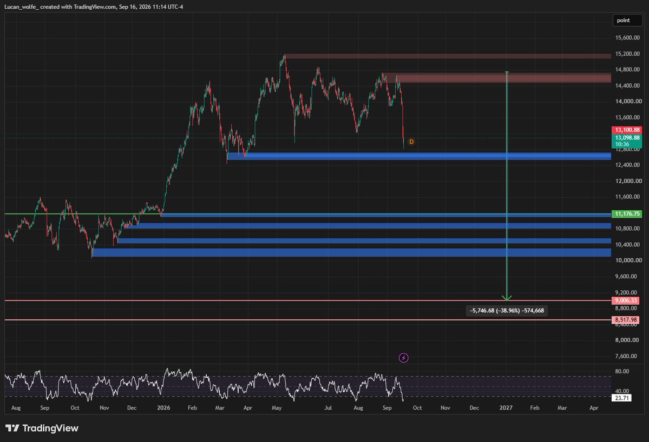Viewport: 649px width, 442px height.
Task: Click the measurement label -5,746.68 (-38.96%)
Action: click(507, 310)
